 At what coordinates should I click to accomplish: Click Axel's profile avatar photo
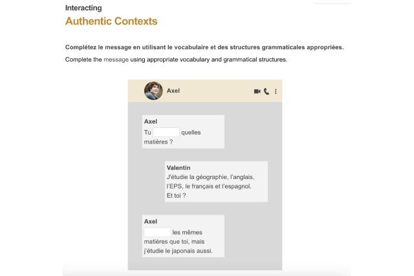153,90
